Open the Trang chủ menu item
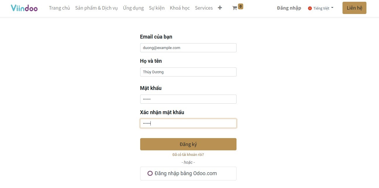 click(x=59, y=8)
